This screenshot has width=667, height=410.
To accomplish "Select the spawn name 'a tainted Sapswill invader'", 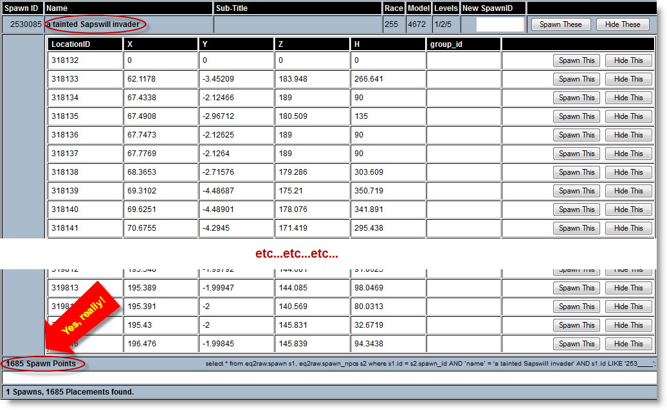I will click(x=93, y=24).
